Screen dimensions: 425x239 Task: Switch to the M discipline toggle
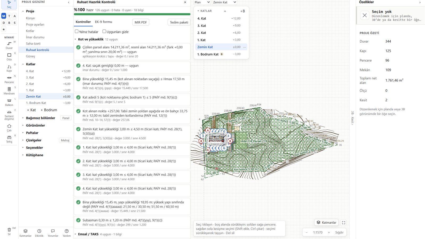pos(4,16)
